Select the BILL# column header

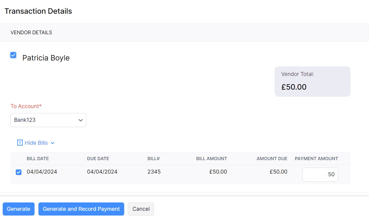(153, 159)
